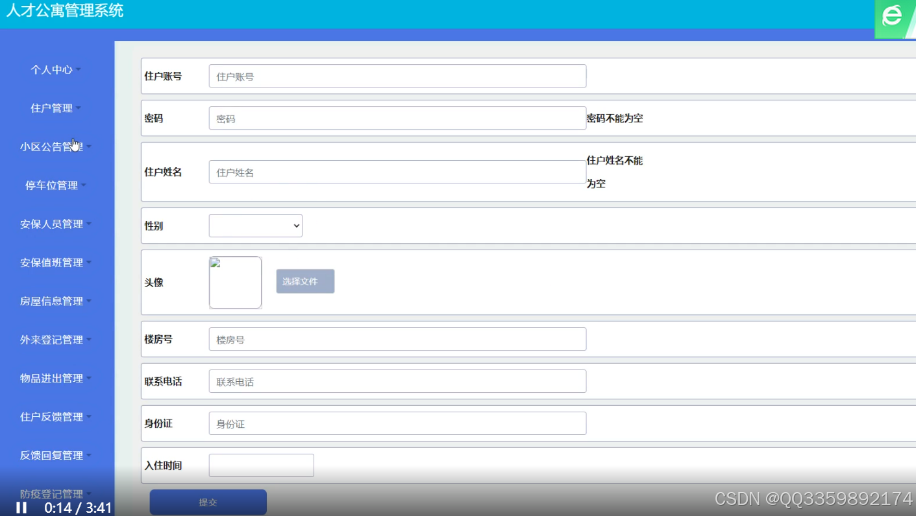This screenshot has width=916, height=516.
Task: Open the 房屋信息管理 sidebar menu
Action: click(56, 301)
